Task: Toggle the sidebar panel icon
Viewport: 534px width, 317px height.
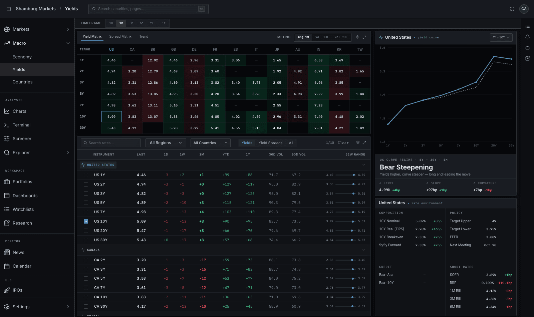Action: coord(9,9)
